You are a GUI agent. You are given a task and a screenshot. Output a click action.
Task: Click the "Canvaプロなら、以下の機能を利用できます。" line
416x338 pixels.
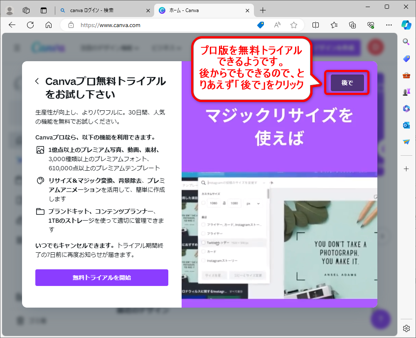(96, 137)
